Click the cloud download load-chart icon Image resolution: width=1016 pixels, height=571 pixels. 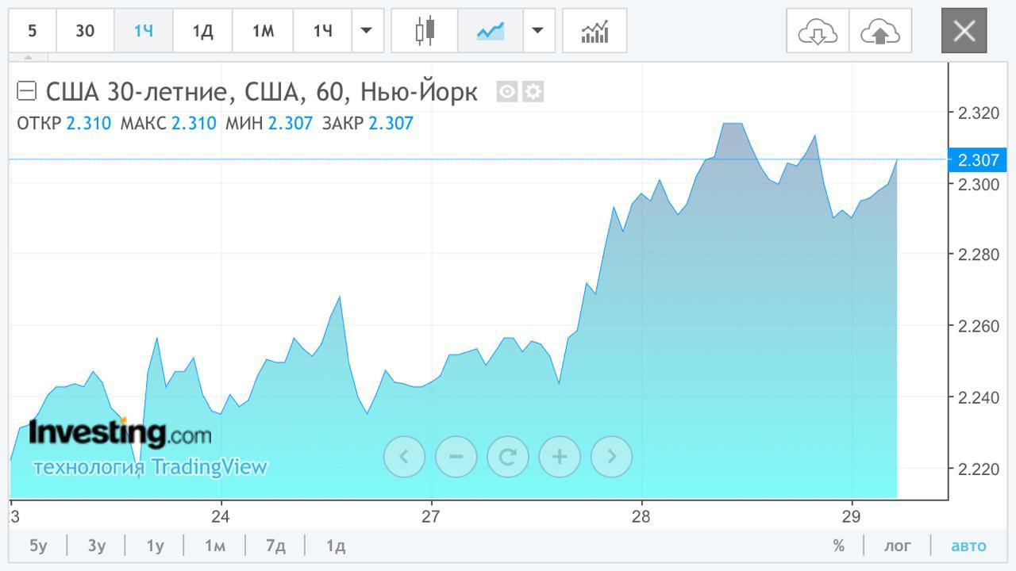coord(818,31)
